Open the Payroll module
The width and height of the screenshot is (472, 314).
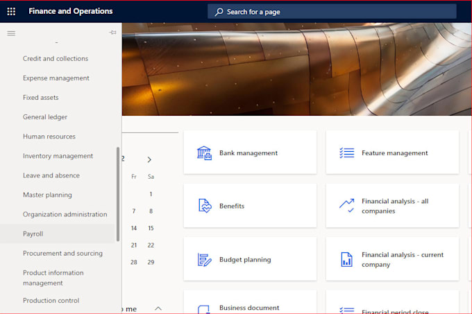[x=33, y=234]
